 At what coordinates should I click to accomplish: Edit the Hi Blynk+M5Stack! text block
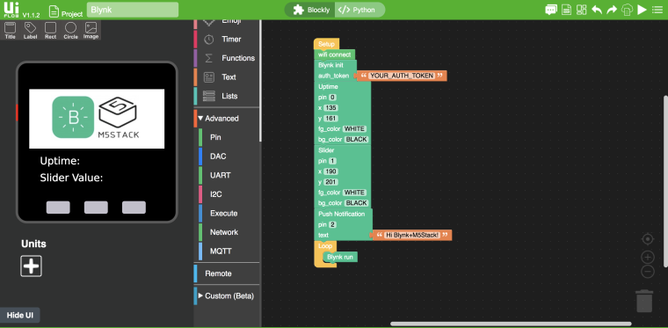click(x=412, y=235)
